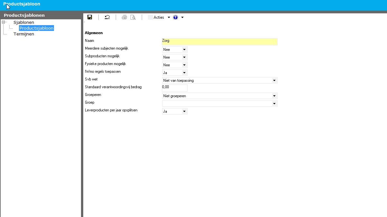This screenshot has width=387, height=217.
Task: Click Standaard verantwoordingsvrij bedrag field
Action: tap(175, 88)
